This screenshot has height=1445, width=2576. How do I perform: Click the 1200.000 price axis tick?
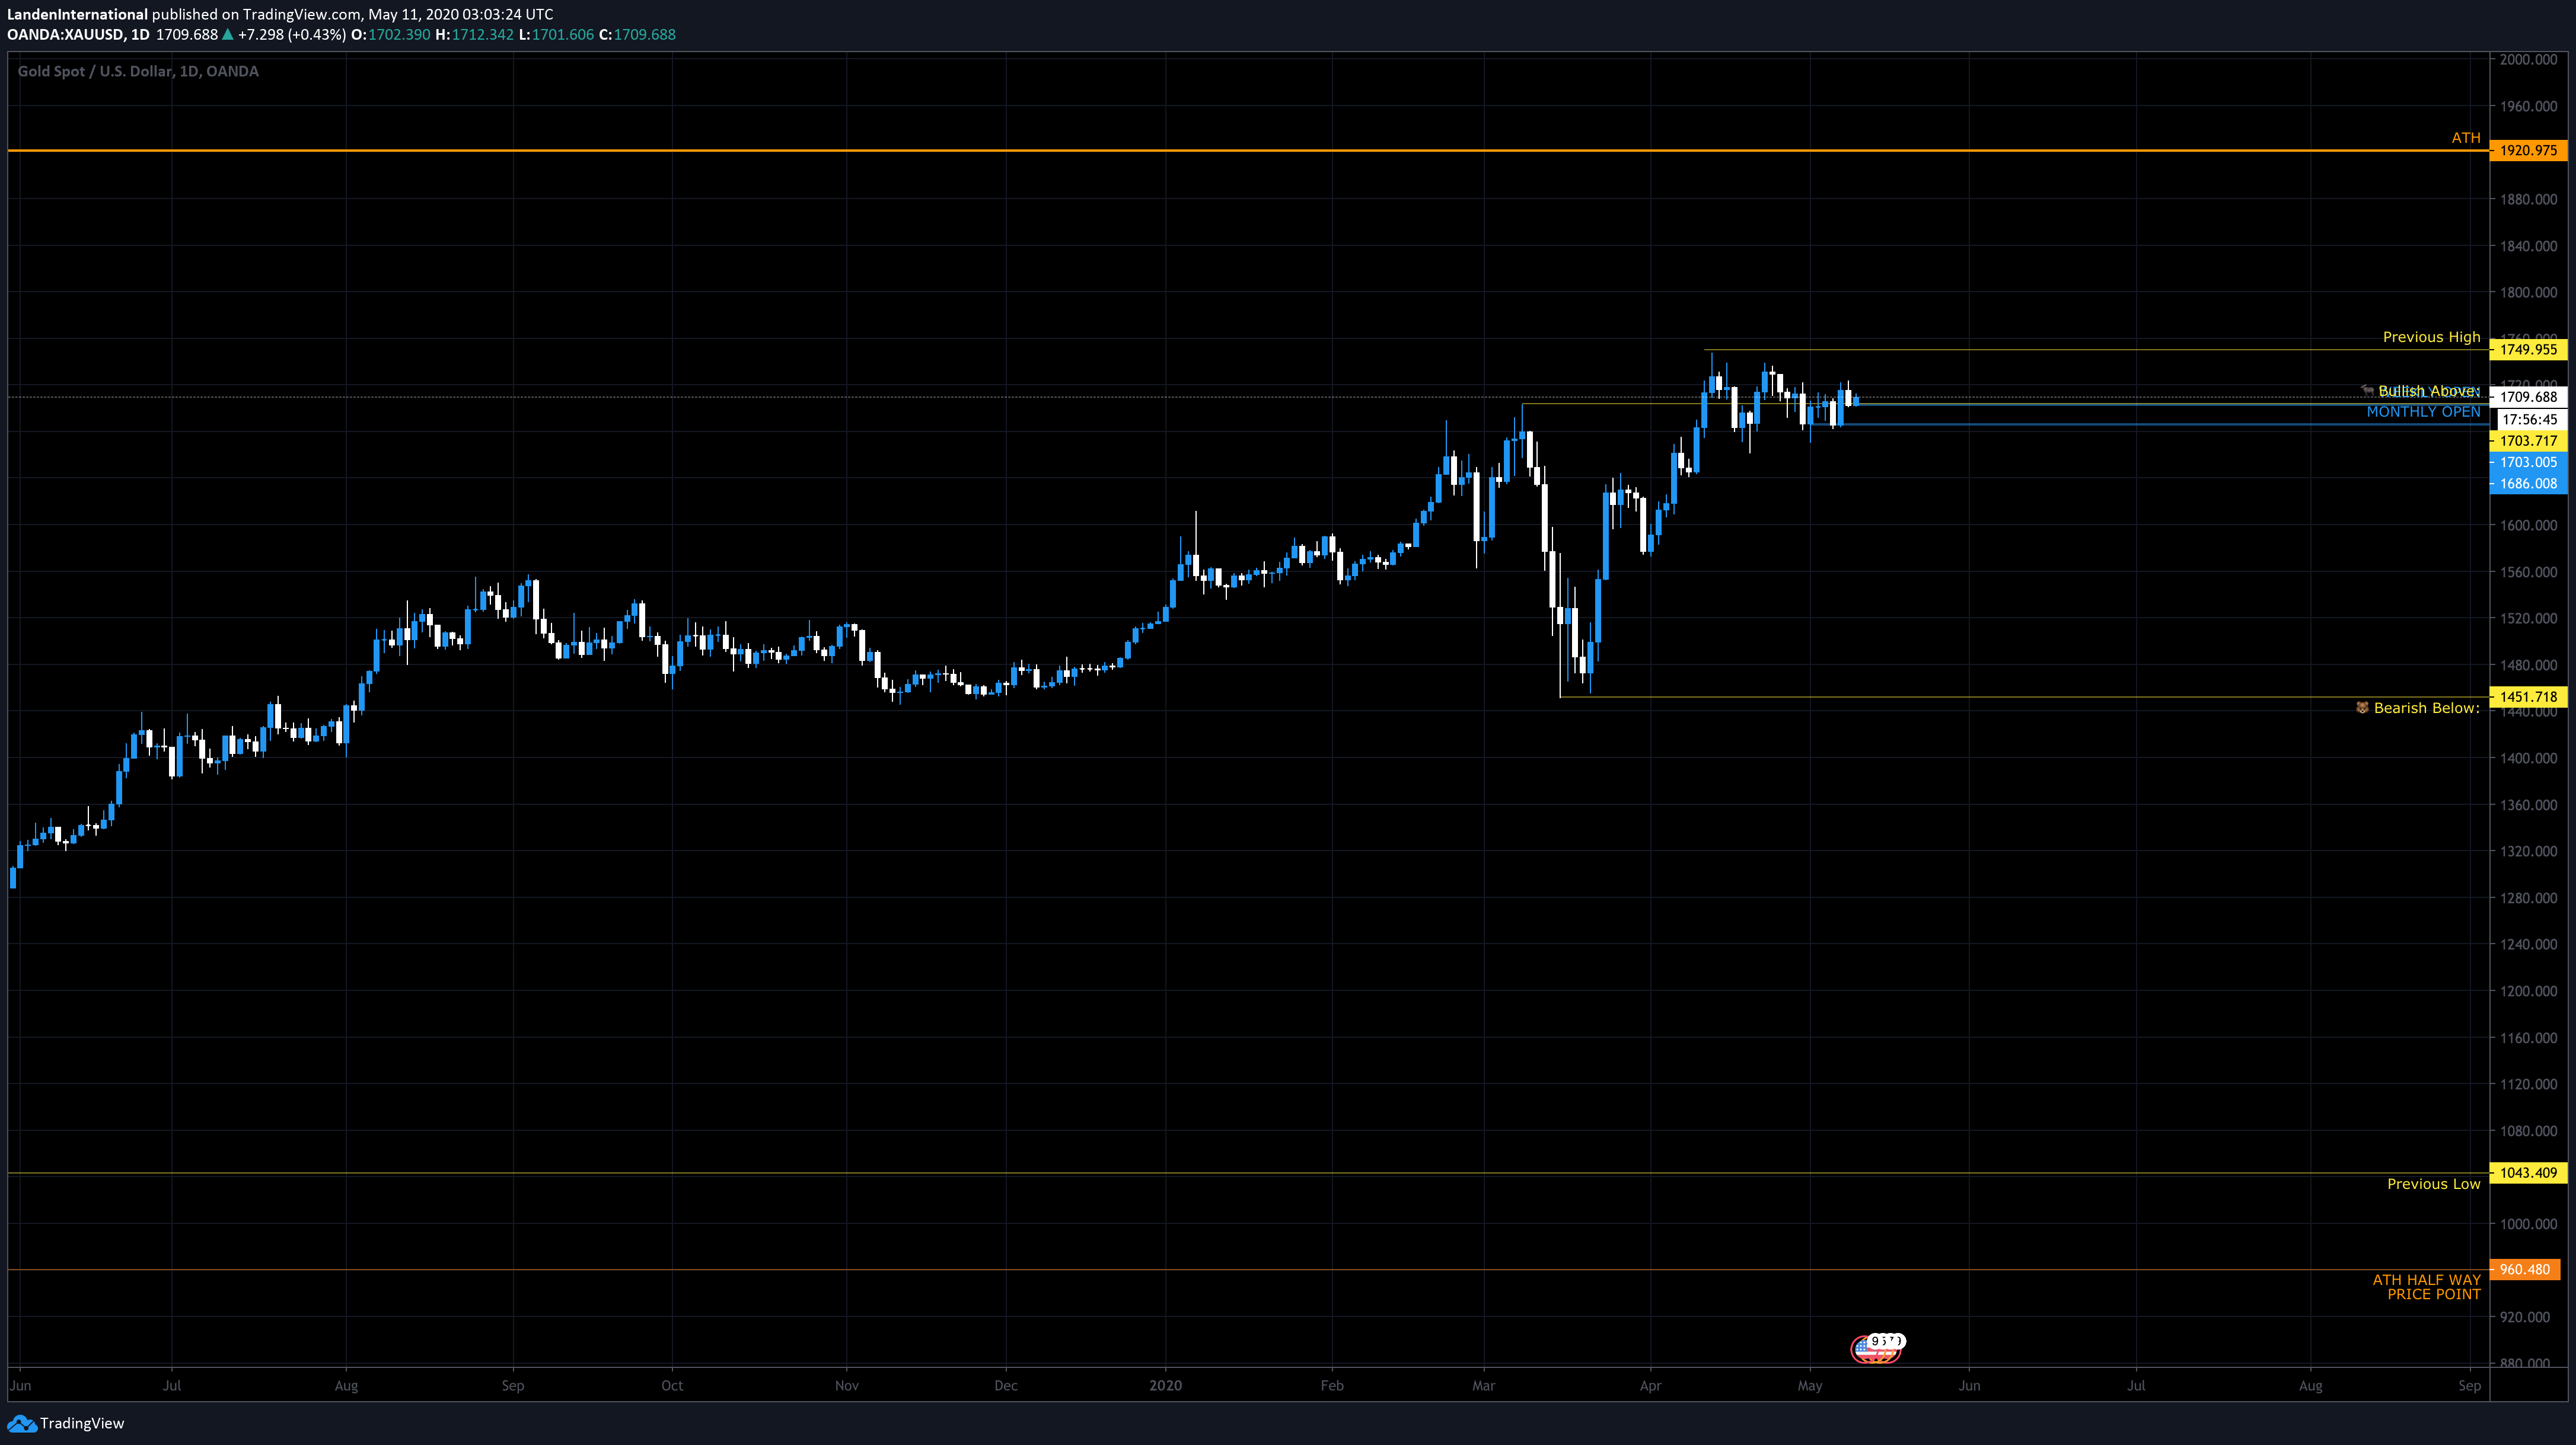2528,992
